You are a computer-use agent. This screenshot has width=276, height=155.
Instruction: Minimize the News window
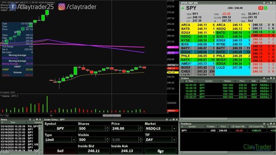click(34, 120)
